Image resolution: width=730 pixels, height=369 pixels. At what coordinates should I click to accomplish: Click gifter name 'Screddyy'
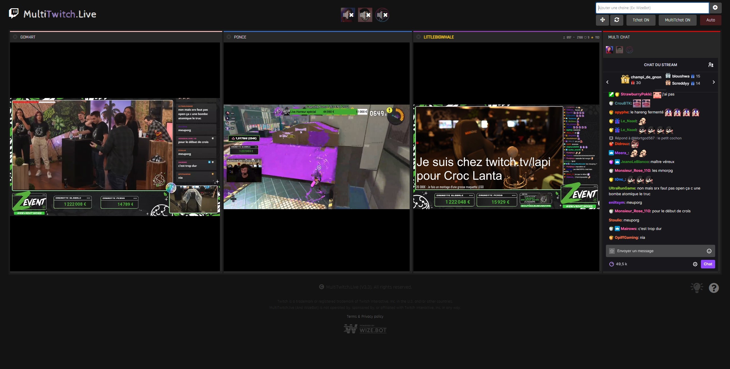click(x=680, y=83)
